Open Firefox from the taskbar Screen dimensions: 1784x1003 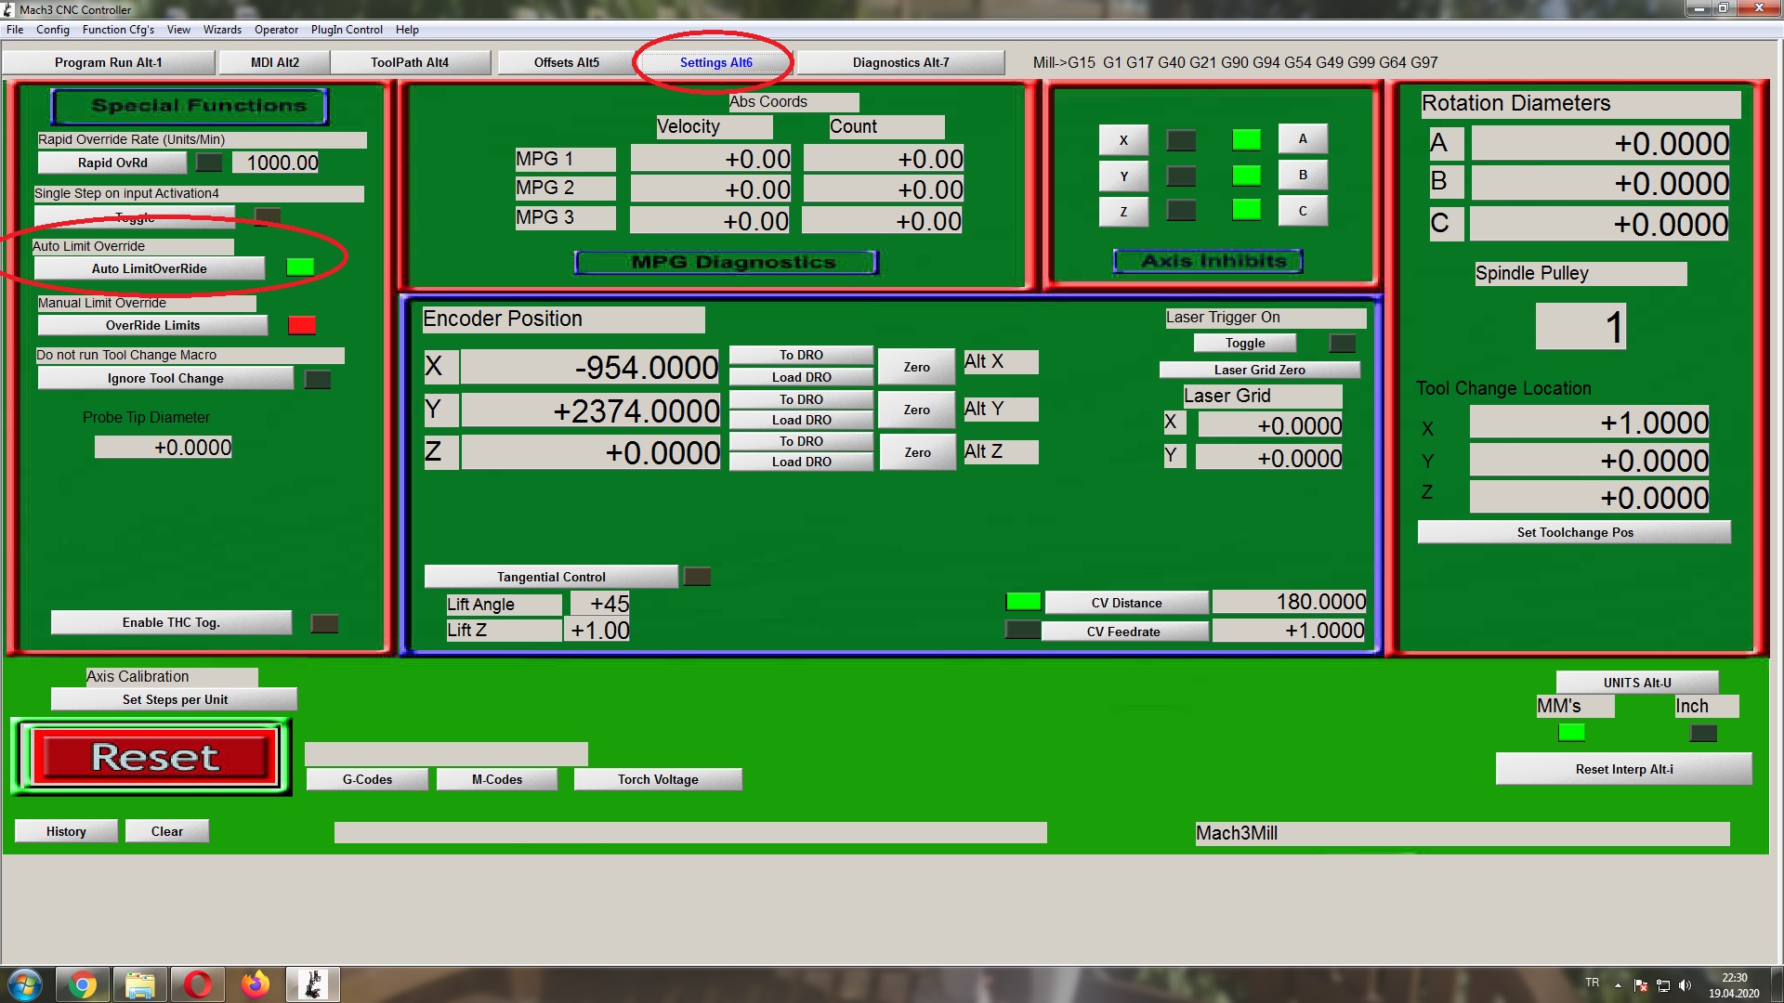[x=256, y=984]
